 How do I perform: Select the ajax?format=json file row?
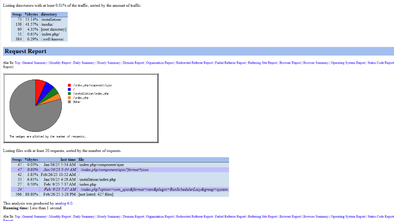pyautogui.click(x=114, y=170)
